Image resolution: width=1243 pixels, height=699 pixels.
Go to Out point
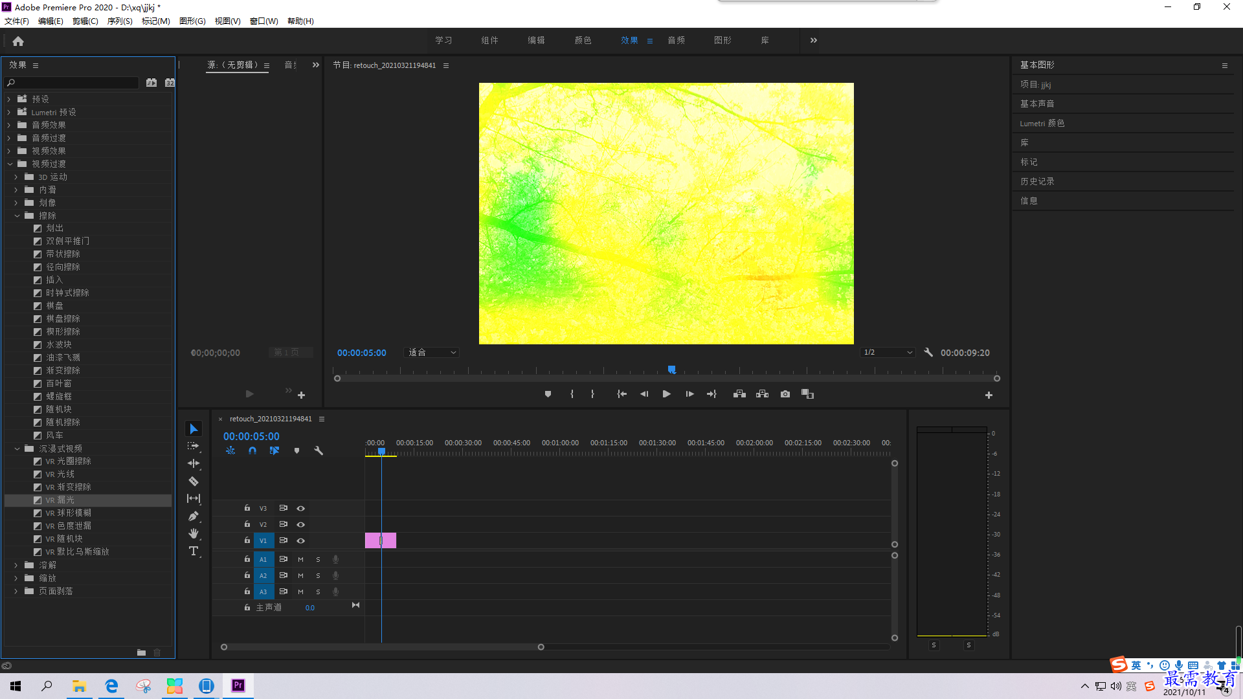tap(711, 394)
